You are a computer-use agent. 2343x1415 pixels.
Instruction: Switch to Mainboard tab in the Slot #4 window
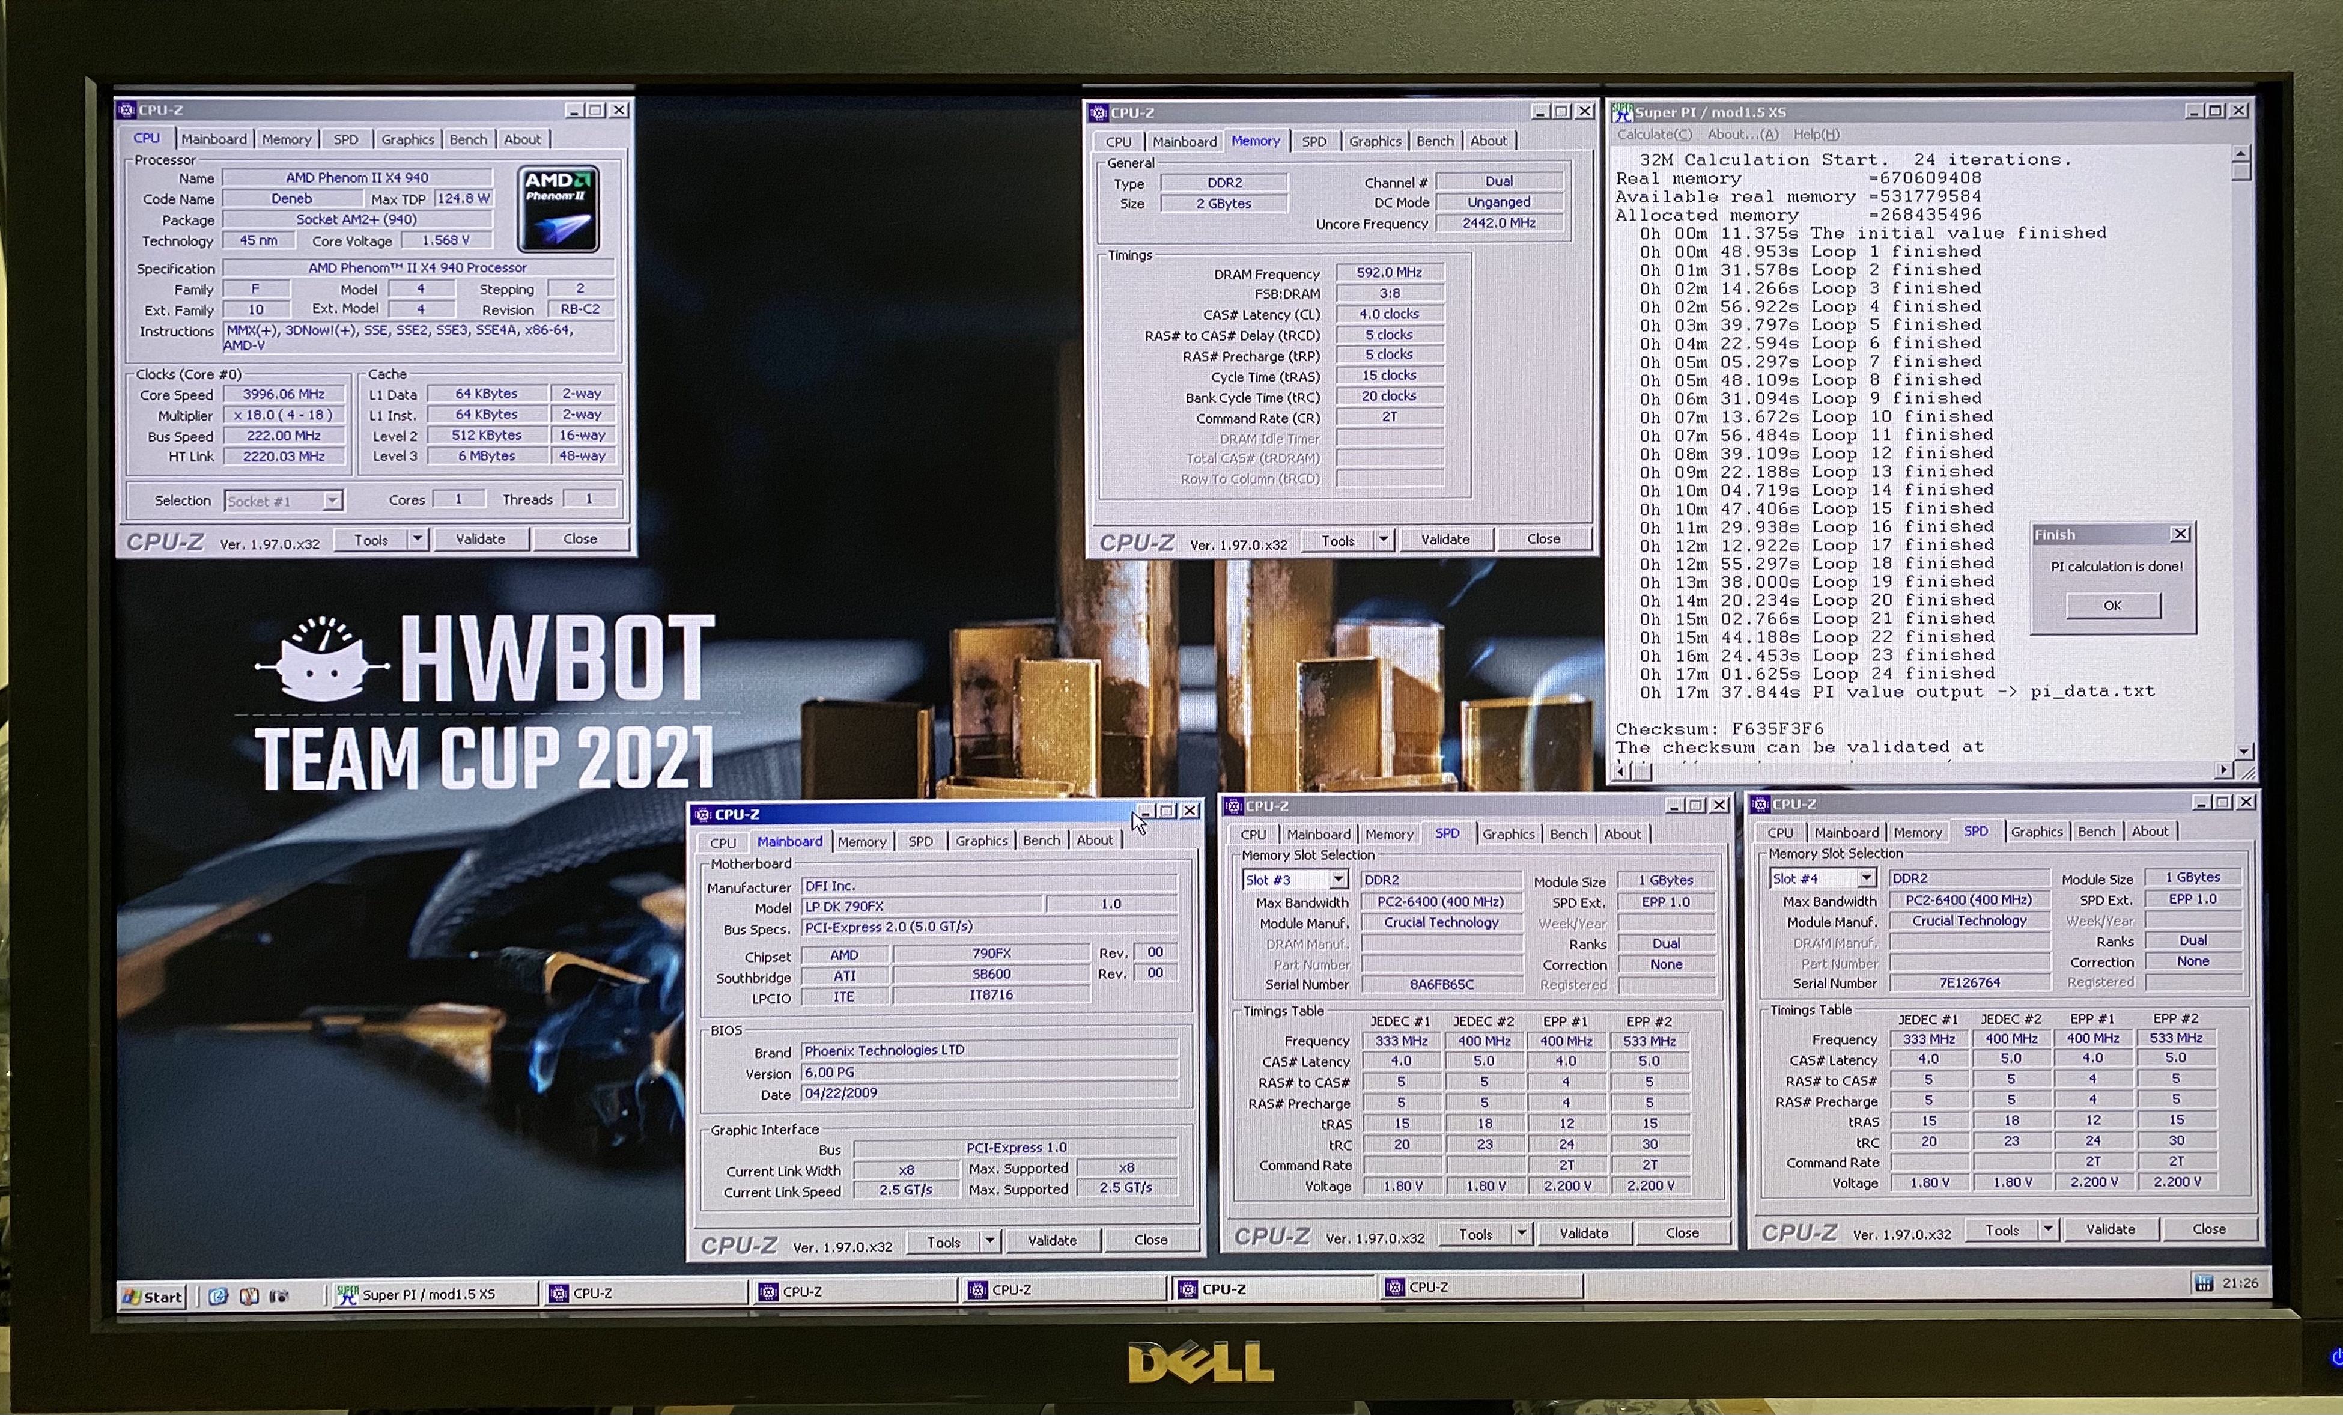coord(1846,832)
